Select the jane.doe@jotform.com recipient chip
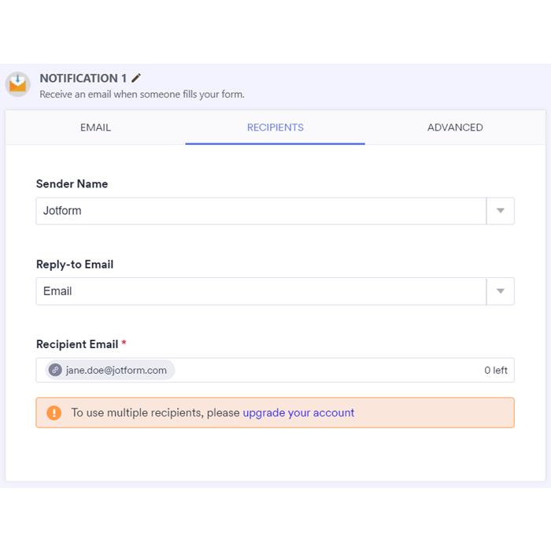Image resolution: width=551 pixels, height=551 pixels. tap(116, 370)
